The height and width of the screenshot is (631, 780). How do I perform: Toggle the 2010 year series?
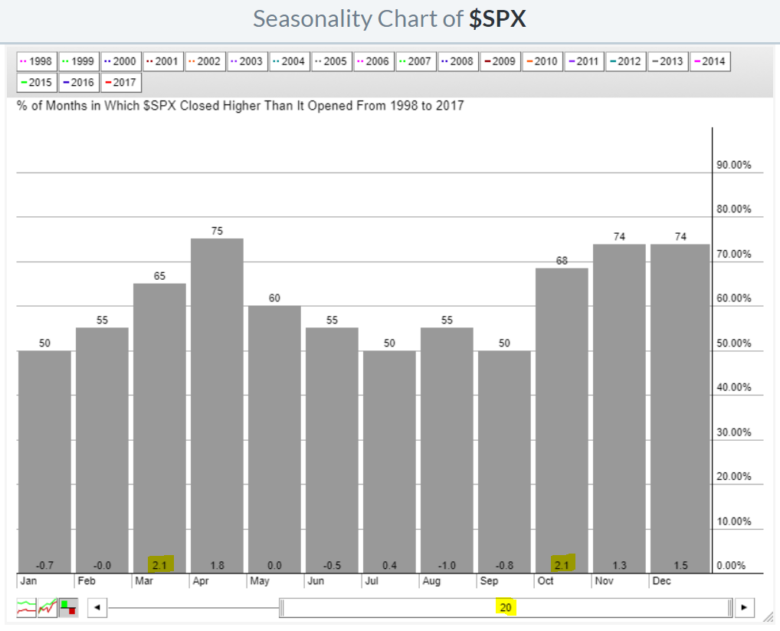(x=542, y=61)
